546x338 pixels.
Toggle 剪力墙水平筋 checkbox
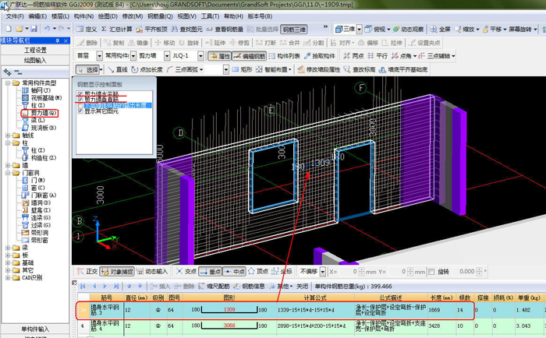[80, 94]
